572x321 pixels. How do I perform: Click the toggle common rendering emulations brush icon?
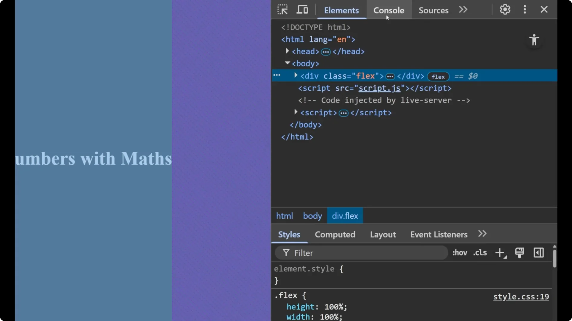(520, 253)
